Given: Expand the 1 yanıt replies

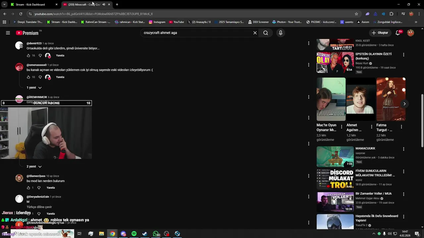Looking at the screenshot, I should click(x=34, y=88).
